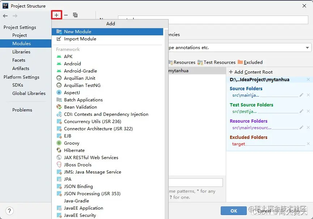The image size is (313, 219).
Task: Edit properties of src\main\ja... source folder
Action: [x=301, y=95]
